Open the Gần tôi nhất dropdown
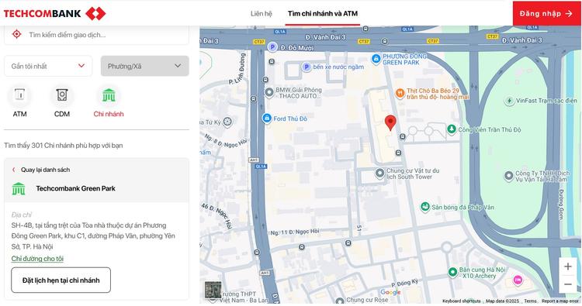This screenshot has width=582, height=306. (48, 66)
